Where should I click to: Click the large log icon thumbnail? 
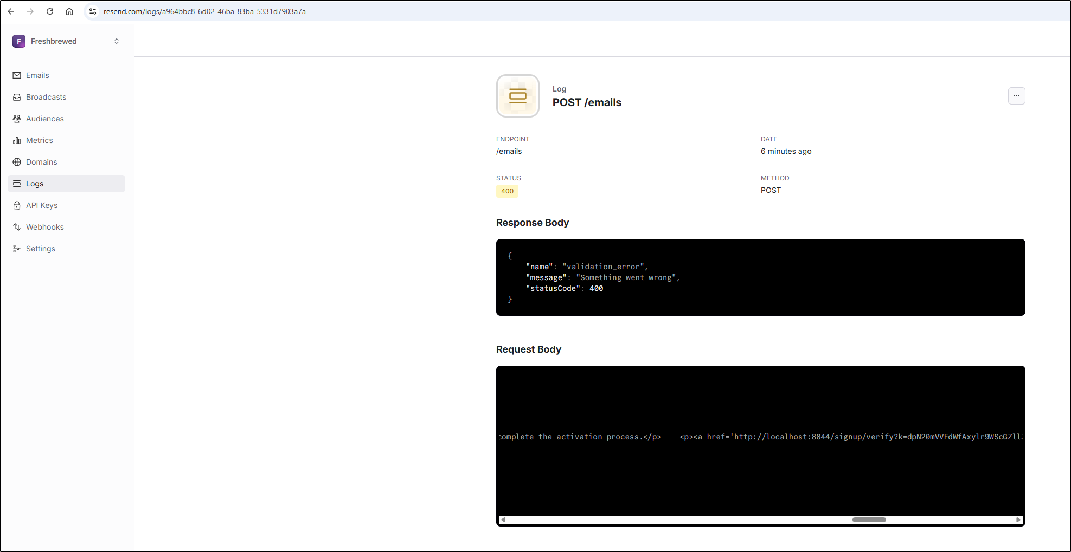point(518,96)
